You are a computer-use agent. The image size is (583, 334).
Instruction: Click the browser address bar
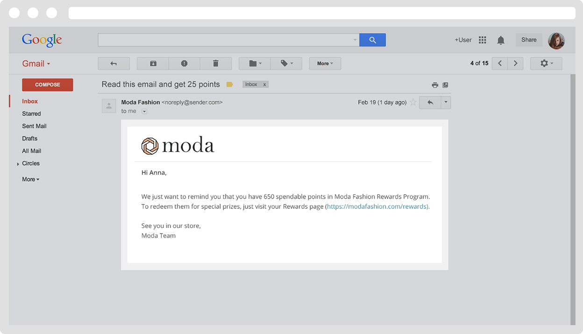(x=322, y=13)
